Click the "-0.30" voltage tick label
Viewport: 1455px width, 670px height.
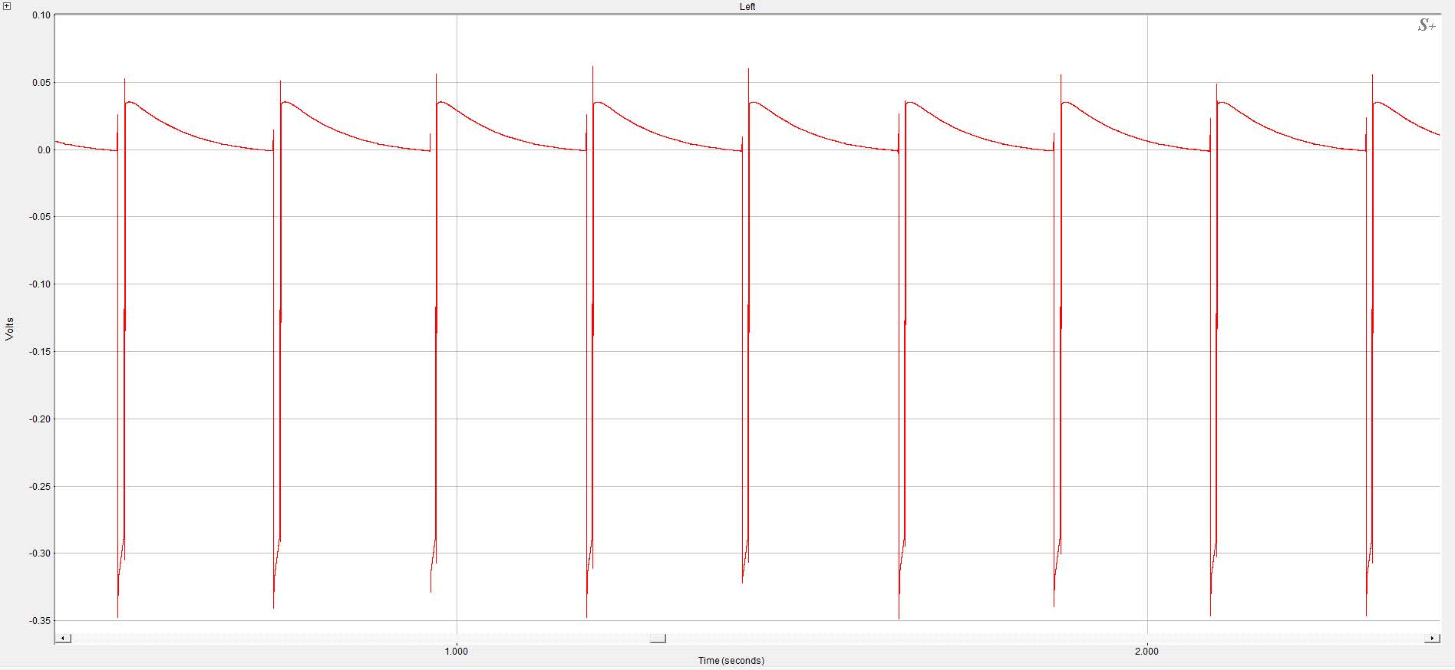coord(40,553)
